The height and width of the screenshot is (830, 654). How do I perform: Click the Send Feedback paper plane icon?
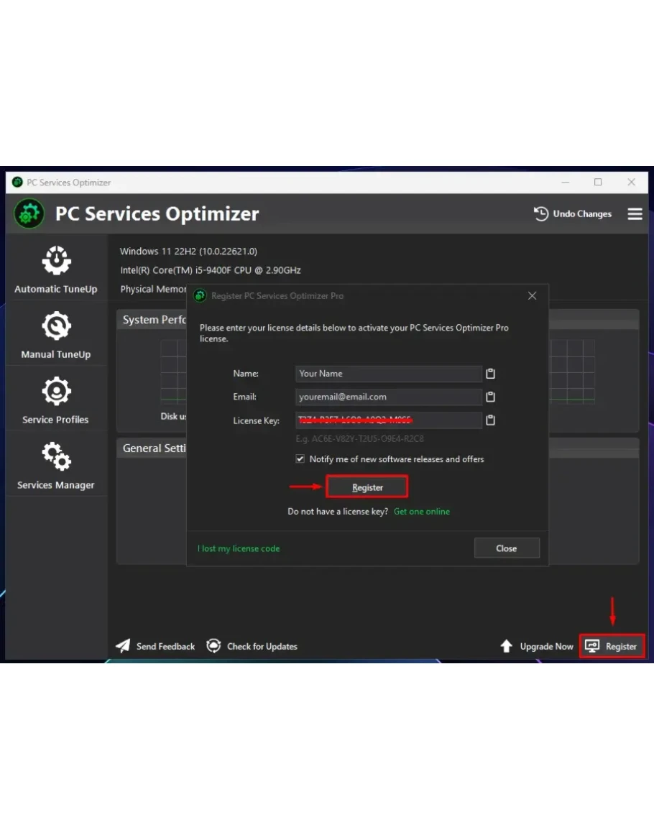[124, 646]
